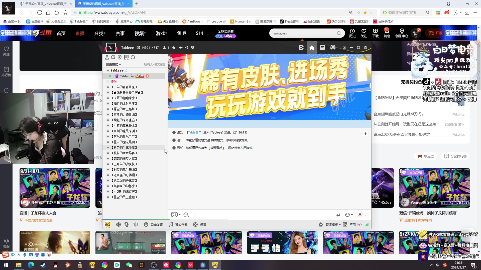Viewport: 481px width, 270px height.
Task: Open 分区排行榜 ranking button
Action: pos(455,156)
